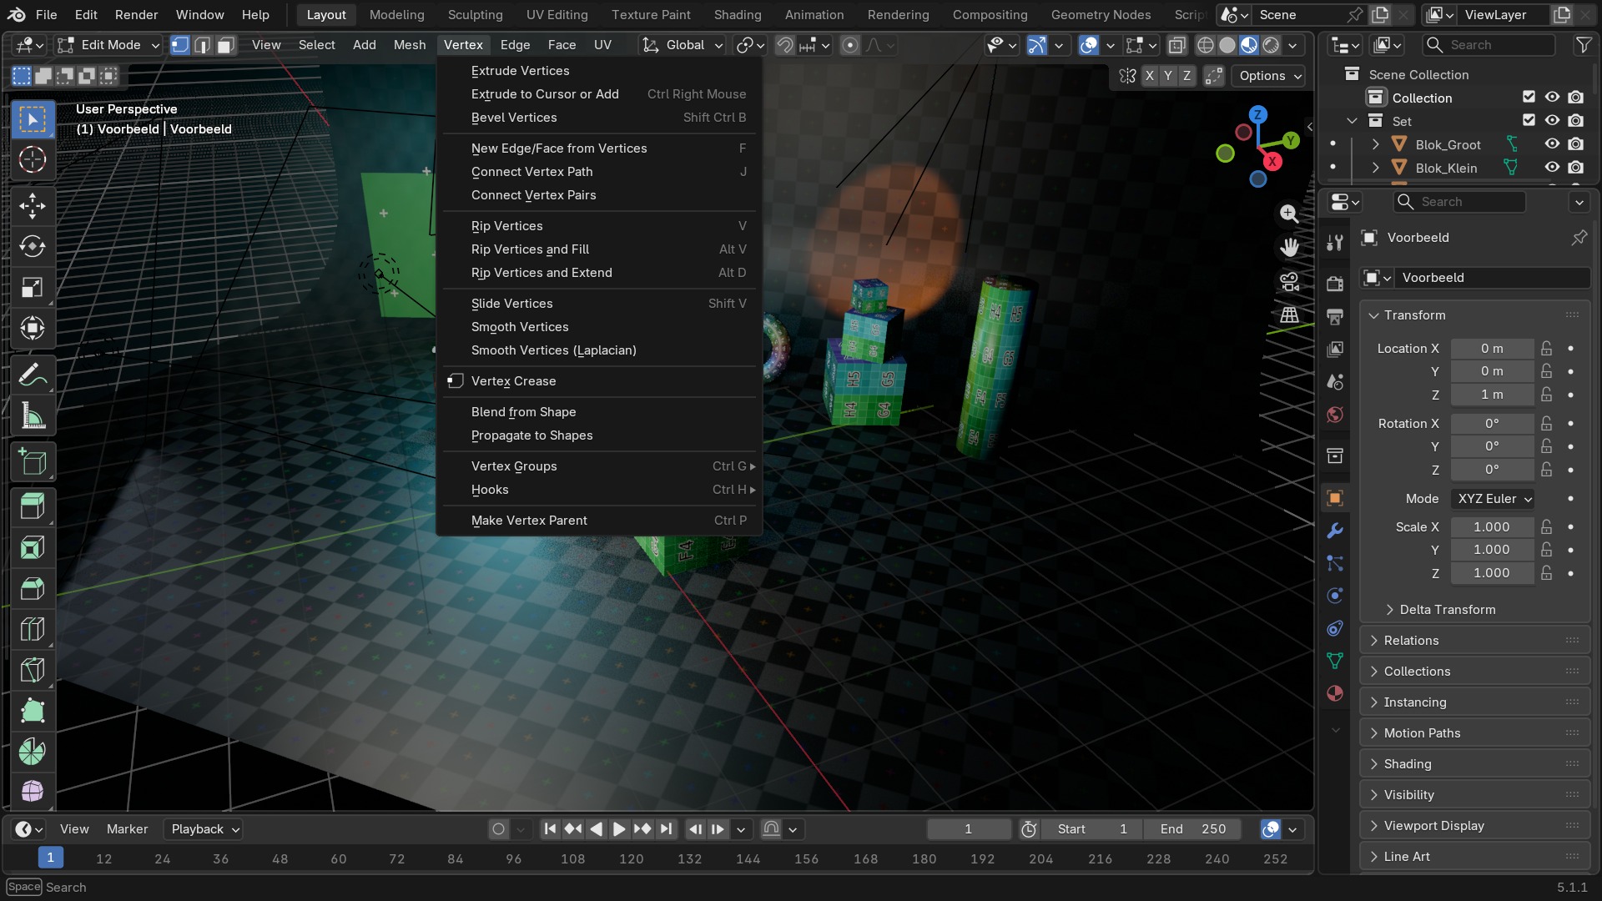Select the Annotate tool

point(33,375)
